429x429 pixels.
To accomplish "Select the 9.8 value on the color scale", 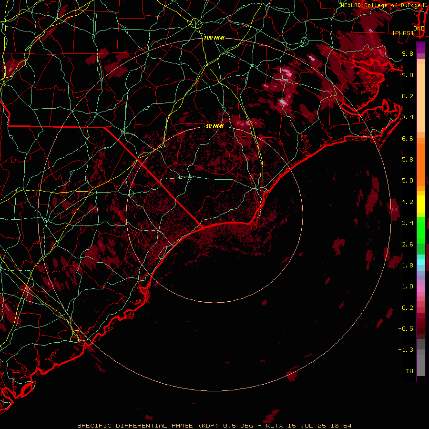I will tap(408, 53).
